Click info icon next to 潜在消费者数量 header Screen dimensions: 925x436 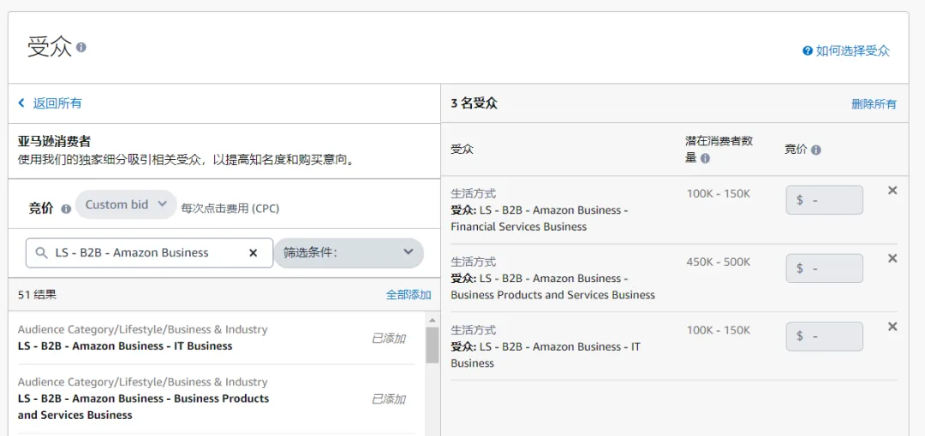pos(705,158)
